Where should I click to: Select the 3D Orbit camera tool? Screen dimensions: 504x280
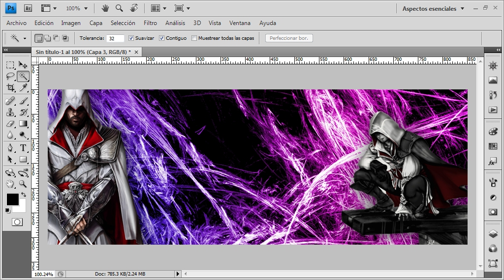[x=23, y=173]
